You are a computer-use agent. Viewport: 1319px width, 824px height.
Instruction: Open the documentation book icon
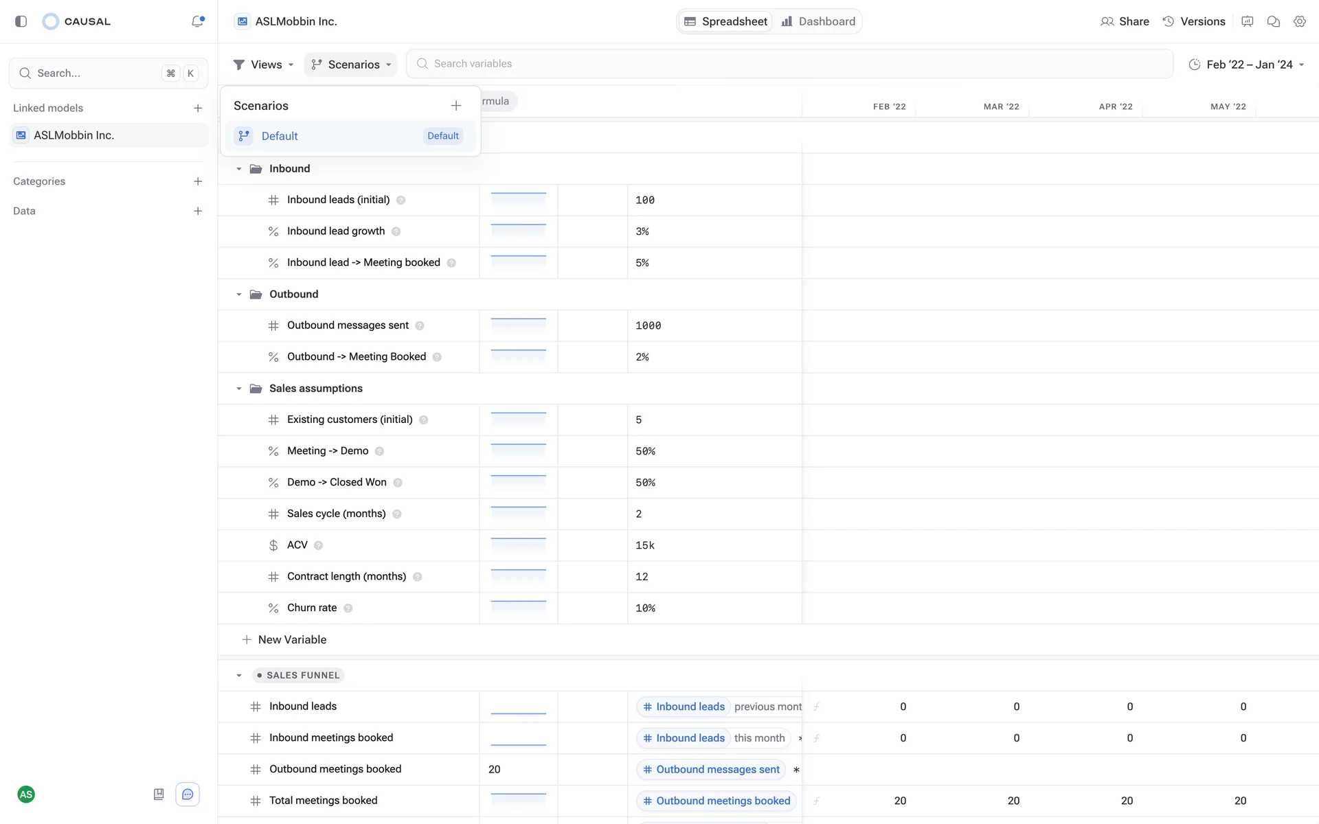(x=159, y=794)
